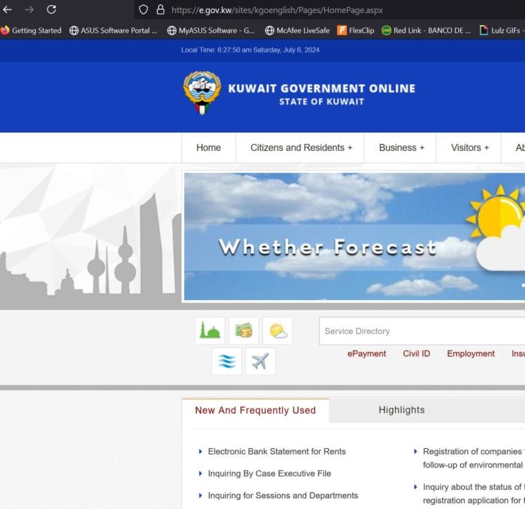Viewport: 525px width, 509px height.
Task: Switch to the Highlights tab
Action: pos(401,410)
